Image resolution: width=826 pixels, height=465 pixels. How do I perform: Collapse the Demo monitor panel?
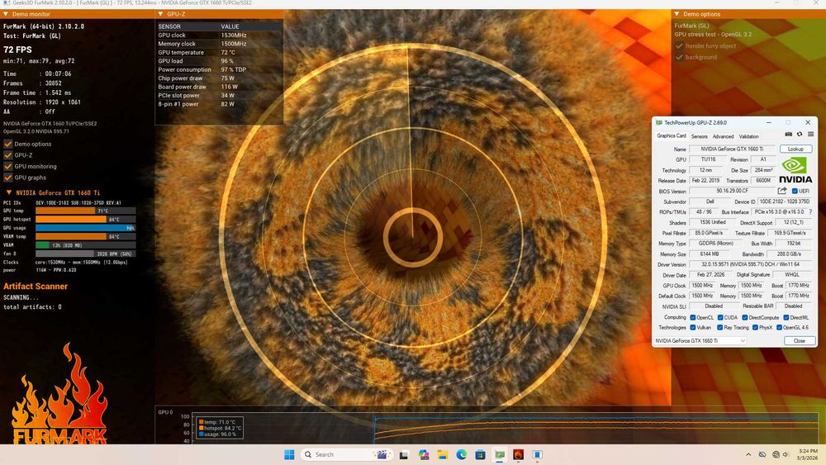[x=6, y=15]
